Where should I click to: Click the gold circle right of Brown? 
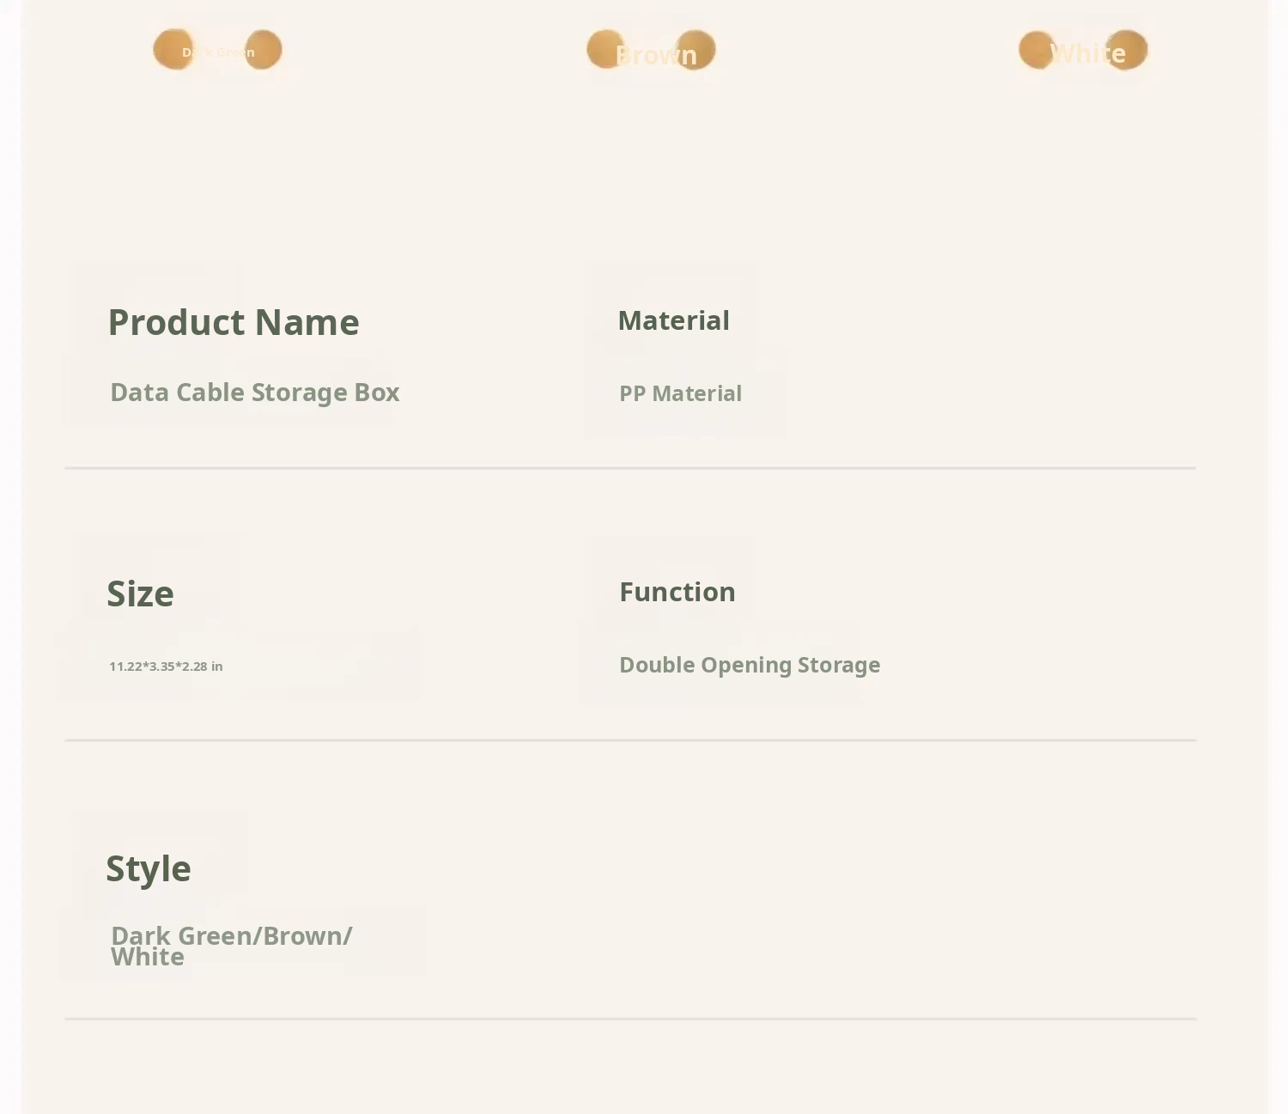point(696,49)
